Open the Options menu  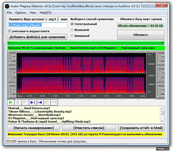[21, 13]
